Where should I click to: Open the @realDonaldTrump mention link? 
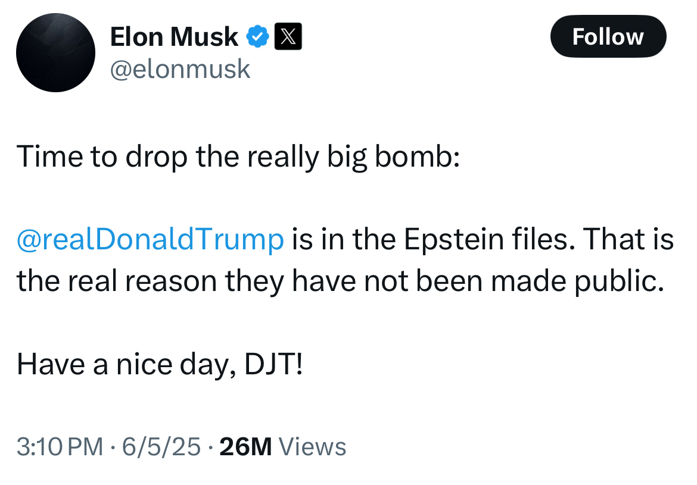coord(150,239)
